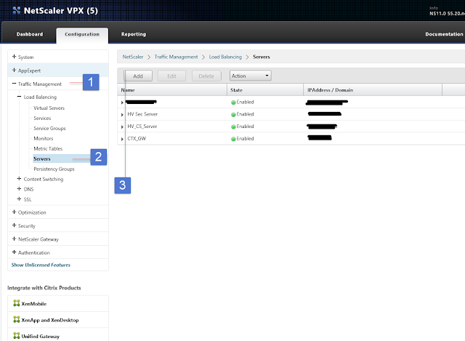Go to Load Balancing breadcrumb link
The height and width of the screenshot is (341, 465).
(x=225, y=57)
